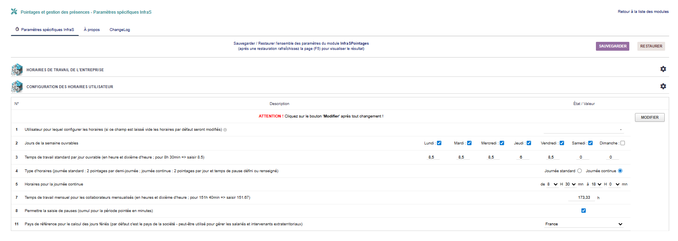678x241 pixels.
Task: Open the user selection dropdown in row 1
Action: coord(583,130)
